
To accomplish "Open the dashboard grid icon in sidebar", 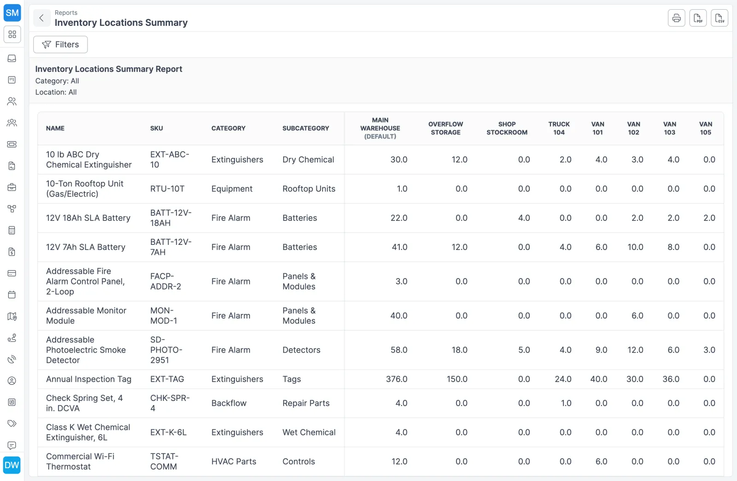I will 12,35.
